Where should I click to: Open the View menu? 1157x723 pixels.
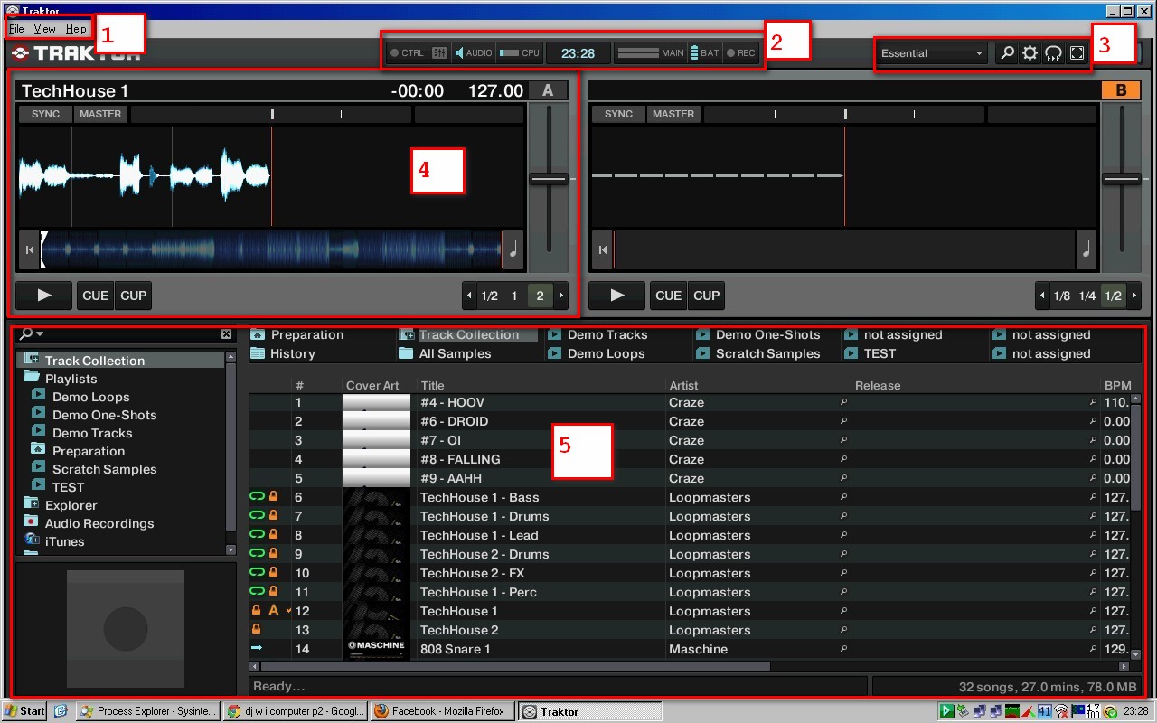[45, 29]
